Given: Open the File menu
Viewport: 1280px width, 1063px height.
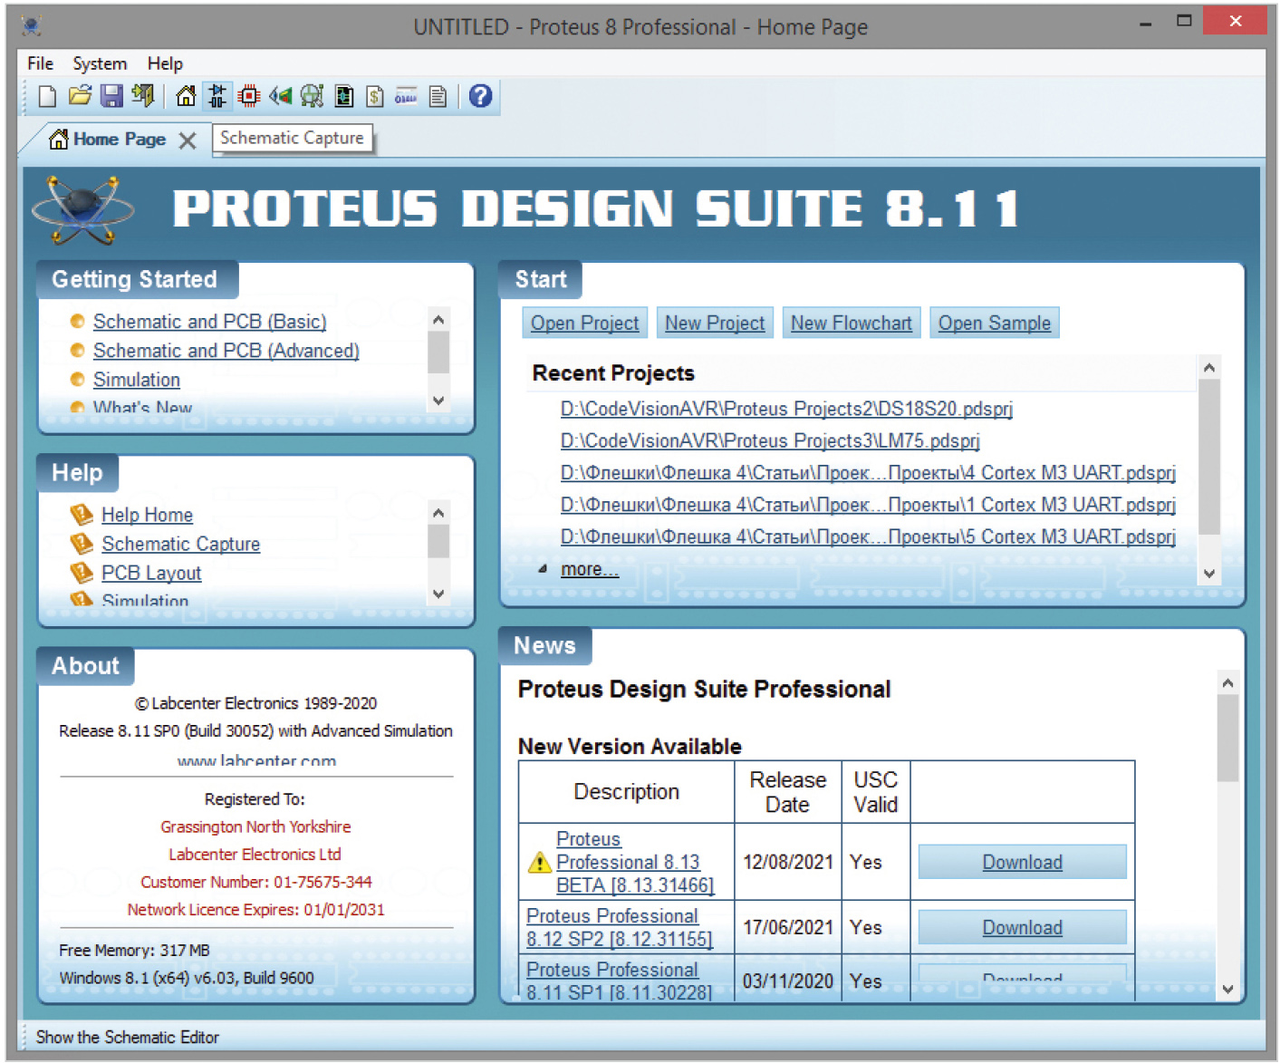Looking at the screenshot, I should [40, 63].
